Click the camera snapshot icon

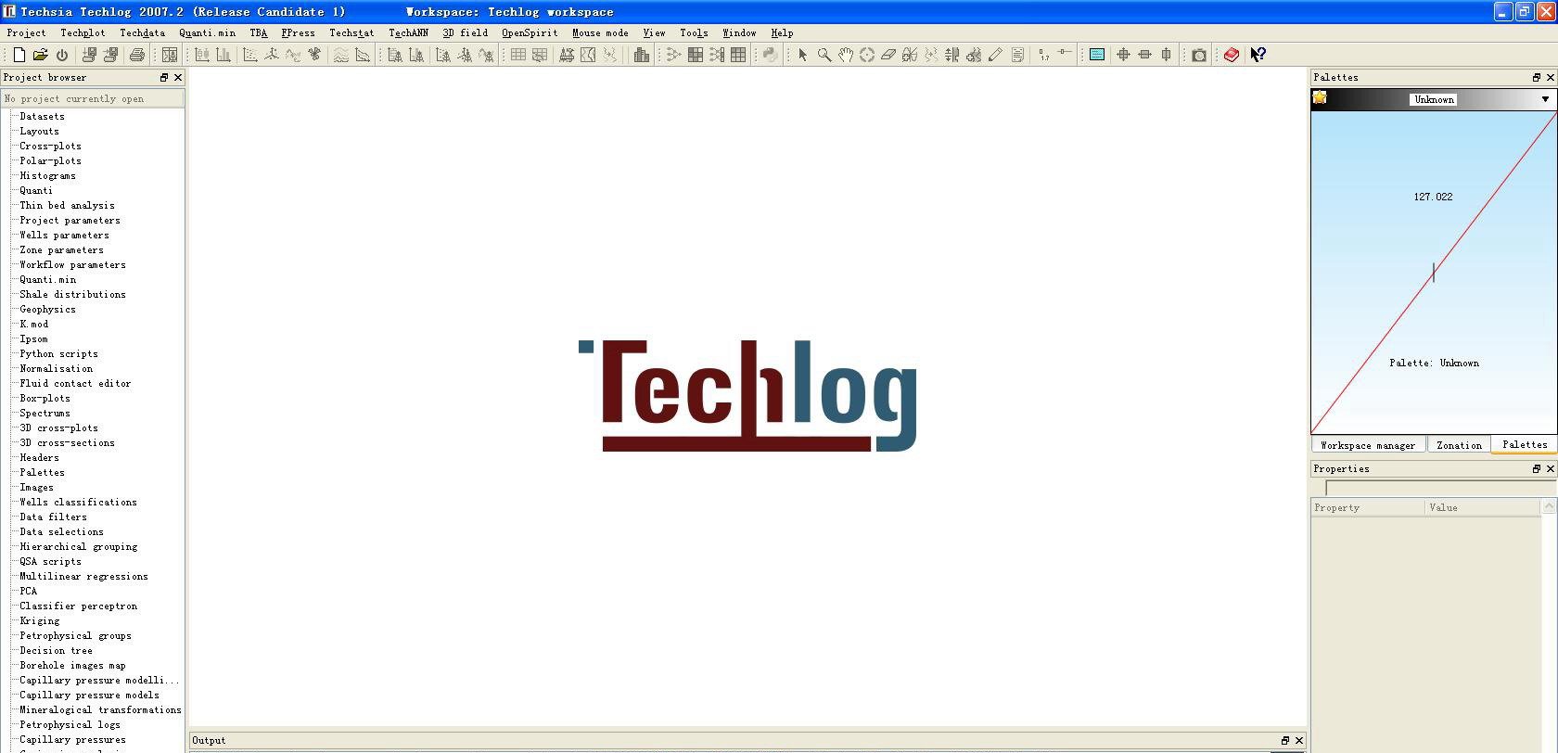tap(1199, 55)
